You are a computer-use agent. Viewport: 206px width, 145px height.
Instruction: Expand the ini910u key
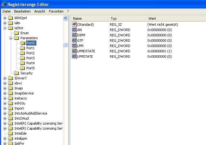click(5, 103)
